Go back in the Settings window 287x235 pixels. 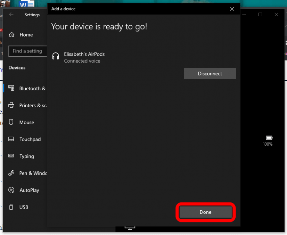click(11, 15)
